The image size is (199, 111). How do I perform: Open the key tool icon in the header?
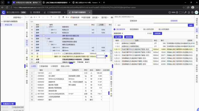click(186, 12)
